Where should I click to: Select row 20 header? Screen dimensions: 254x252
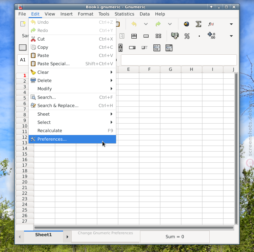click(25, 182)
